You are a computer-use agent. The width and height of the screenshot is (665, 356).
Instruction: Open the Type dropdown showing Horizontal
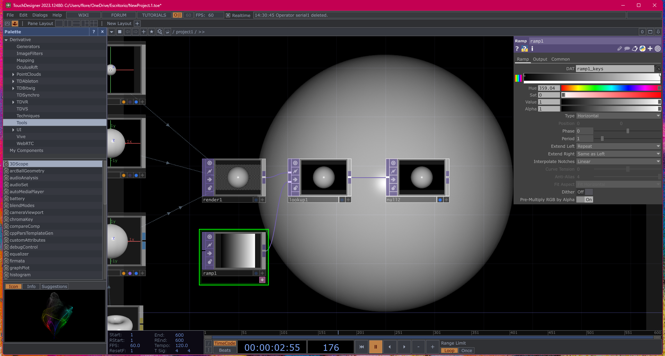[618, 116]
